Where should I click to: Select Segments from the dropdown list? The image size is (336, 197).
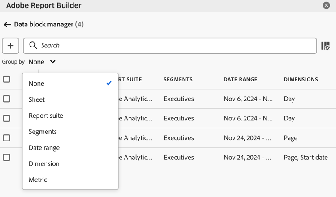click(43, 132)
